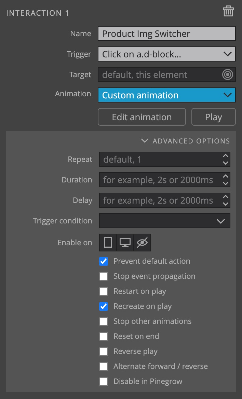This screenshot has height=399, width=242.
Task: Expand the Trigger condition dropdown
Action: (x=164, y=221)
